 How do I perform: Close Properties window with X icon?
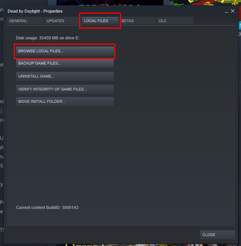click(x=233, y=11)
